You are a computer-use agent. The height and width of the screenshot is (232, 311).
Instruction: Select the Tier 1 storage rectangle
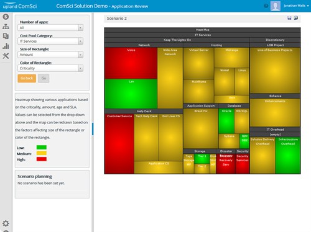202,159
